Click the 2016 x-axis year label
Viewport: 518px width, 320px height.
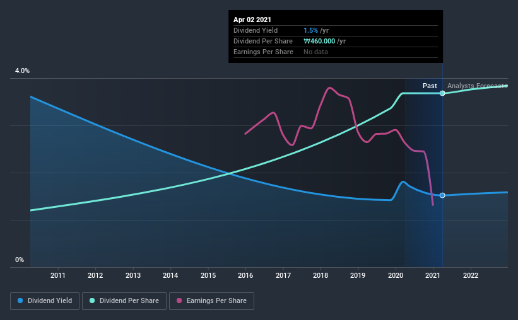tap(245, 275)
